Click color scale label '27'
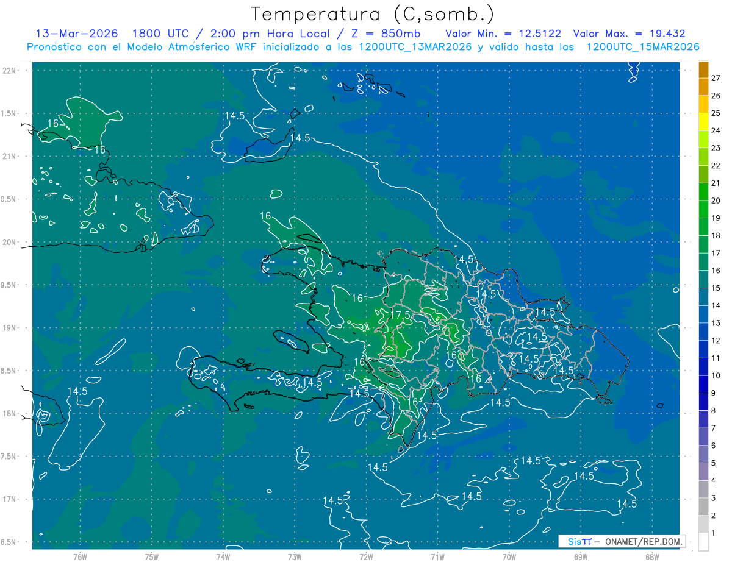Image resolution: width=732 pixels, height=565 pixels. point(716,78)
